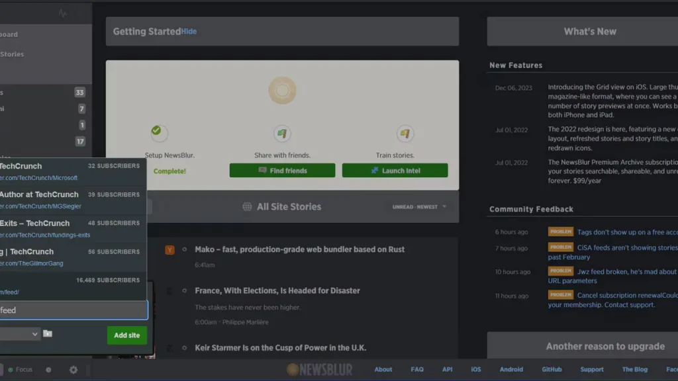Toggle unread dot on the Mako story
This screenshot has width=678, height=381.
(185, 249)
